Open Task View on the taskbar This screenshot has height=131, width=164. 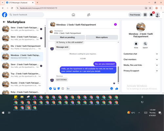[9, 113]
